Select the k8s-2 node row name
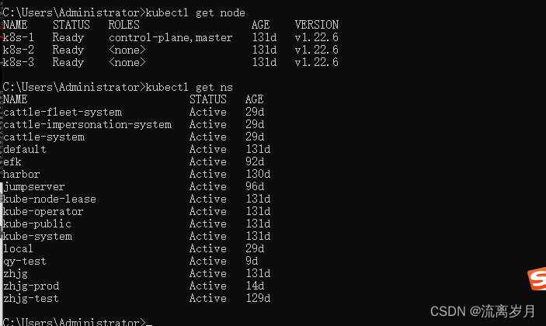546x326 pixels. tap(19, 50)
